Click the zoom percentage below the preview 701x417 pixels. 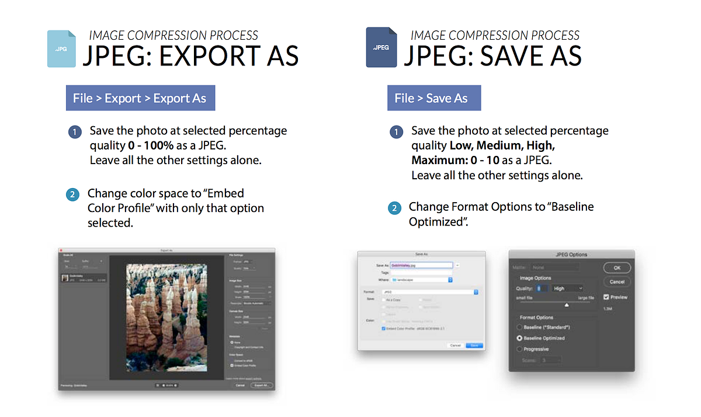point(169,385)
